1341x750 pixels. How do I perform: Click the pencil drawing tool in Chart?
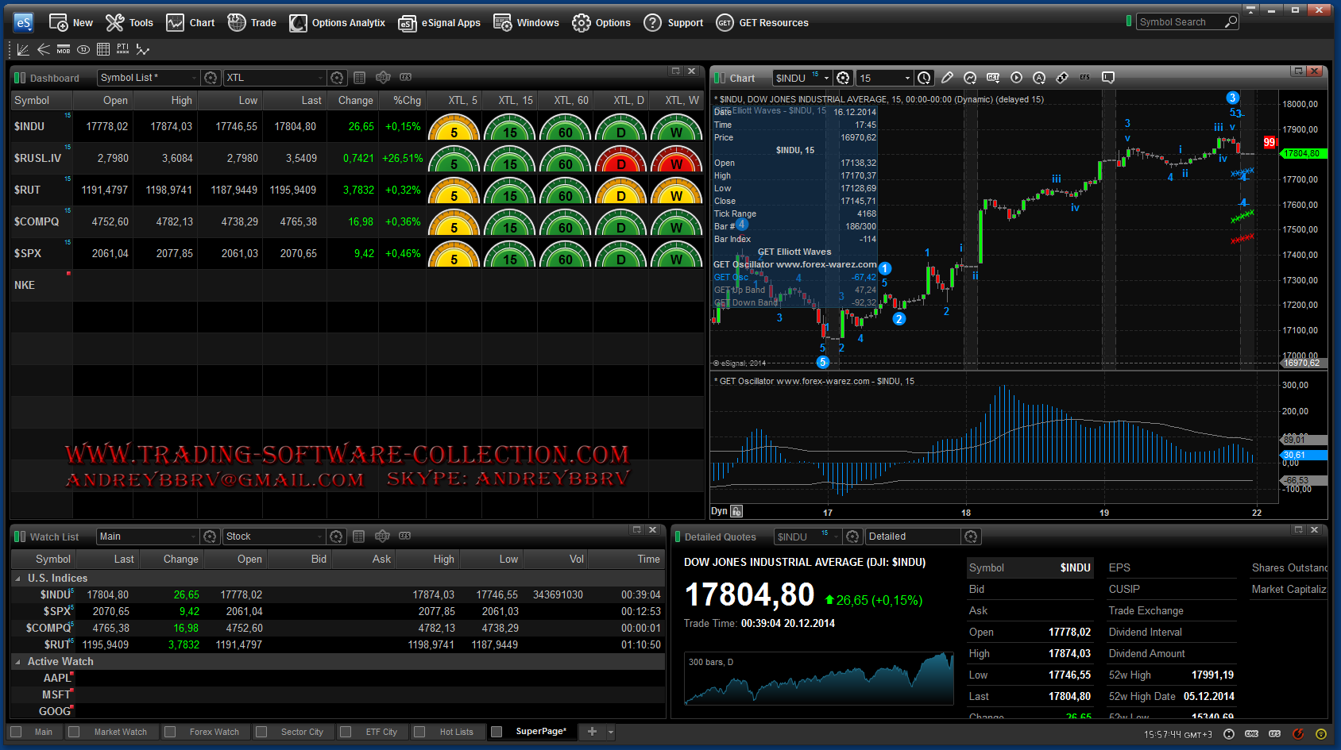[947, 78]
